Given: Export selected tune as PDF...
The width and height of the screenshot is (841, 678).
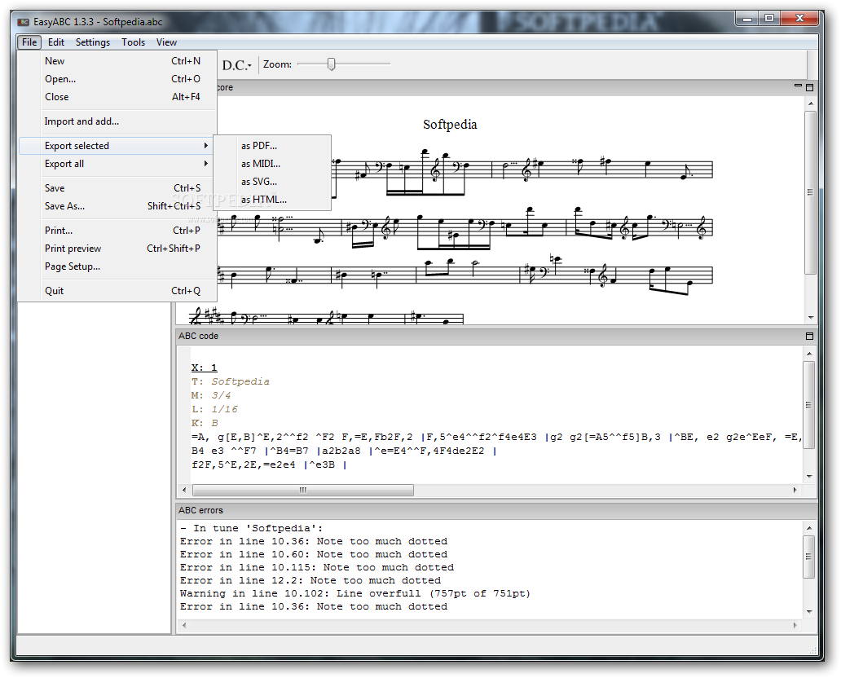Looking at the screenshot, I should [x=272, y=145].
